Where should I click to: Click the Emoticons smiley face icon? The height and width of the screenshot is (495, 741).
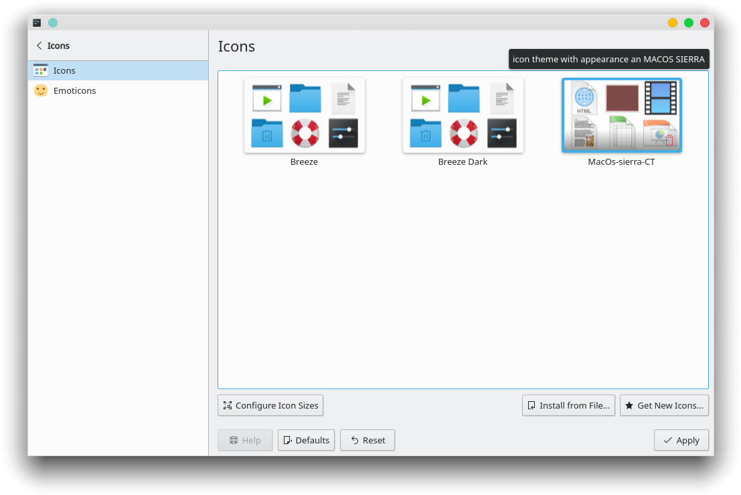click(41, 90)
